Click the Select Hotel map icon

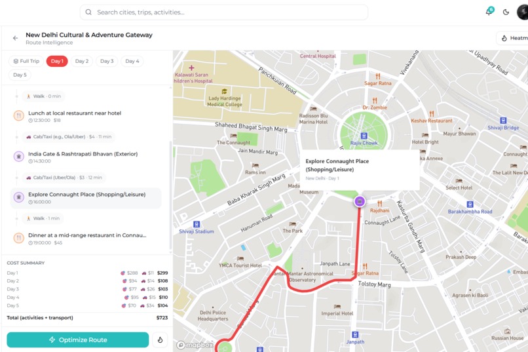459,181
